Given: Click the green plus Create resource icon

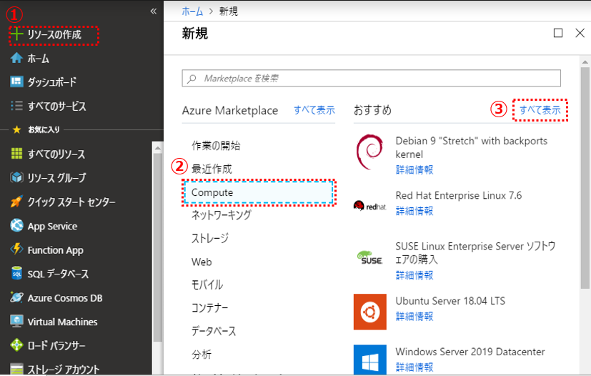Looking at the screenshot, I should click(x=16, y=34).
